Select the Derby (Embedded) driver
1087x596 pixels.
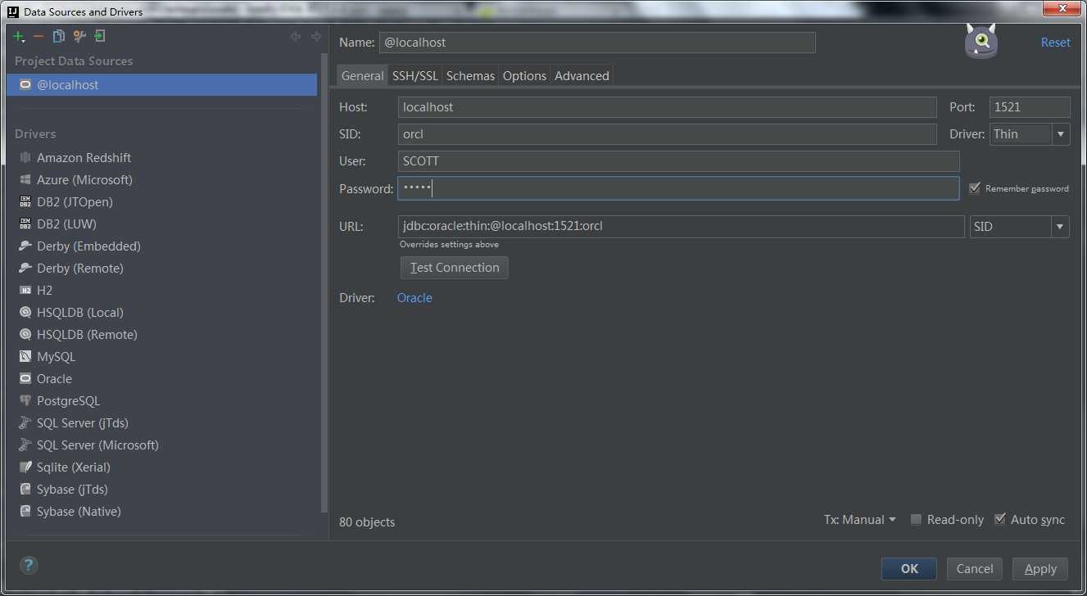click(88, 246)
